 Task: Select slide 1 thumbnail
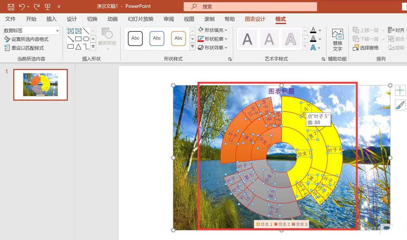(x=40, y=85)
